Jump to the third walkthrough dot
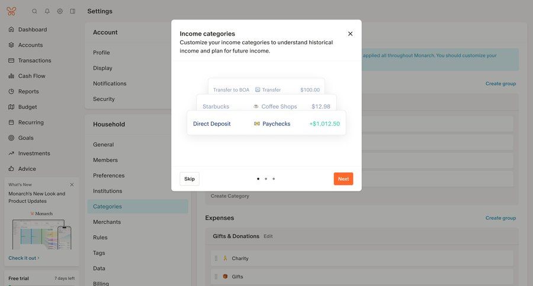 click(x=274, y=179)
